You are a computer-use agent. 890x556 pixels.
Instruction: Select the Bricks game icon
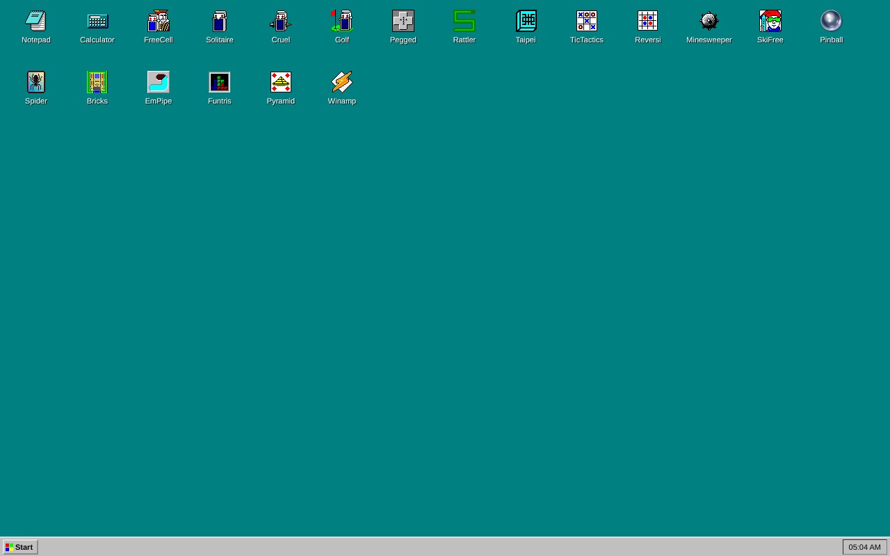coord(97,82)
